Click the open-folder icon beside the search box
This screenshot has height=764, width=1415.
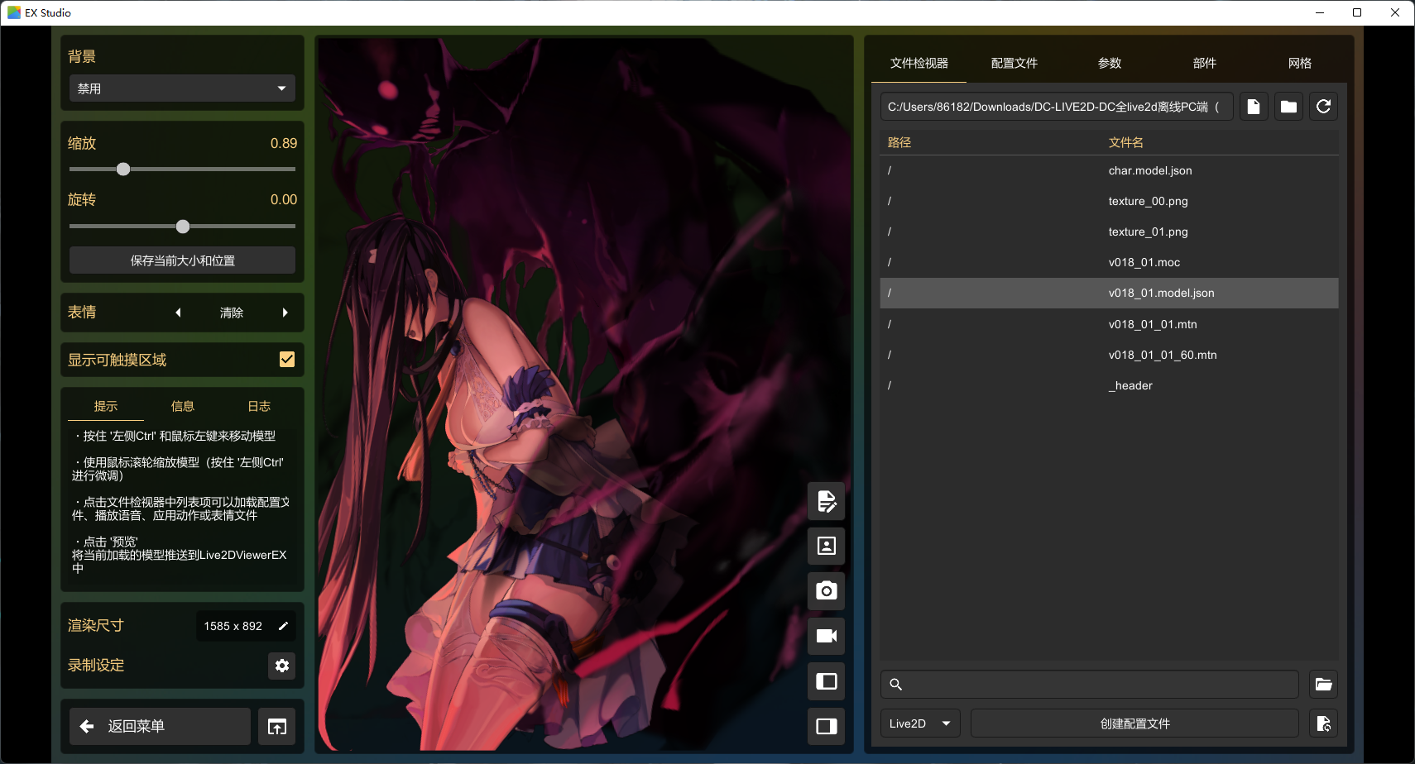click(x=1324, y=685)
